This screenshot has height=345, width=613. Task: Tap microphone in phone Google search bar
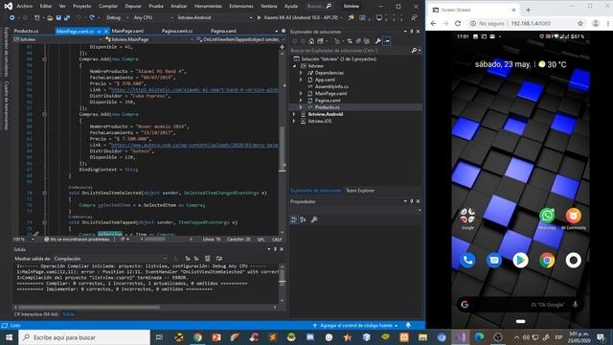[x=575, y=305]
